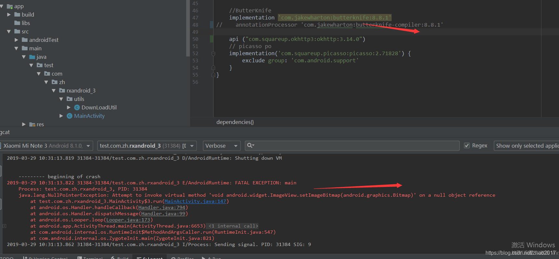Collapse the com package
The width and height of the screenshot is (559, 259).
39,74
